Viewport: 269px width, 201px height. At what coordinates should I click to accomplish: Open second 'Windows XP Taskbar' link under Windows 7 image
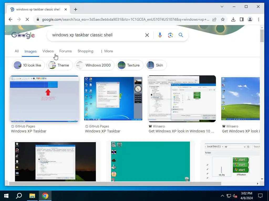[x=103, y=131]
